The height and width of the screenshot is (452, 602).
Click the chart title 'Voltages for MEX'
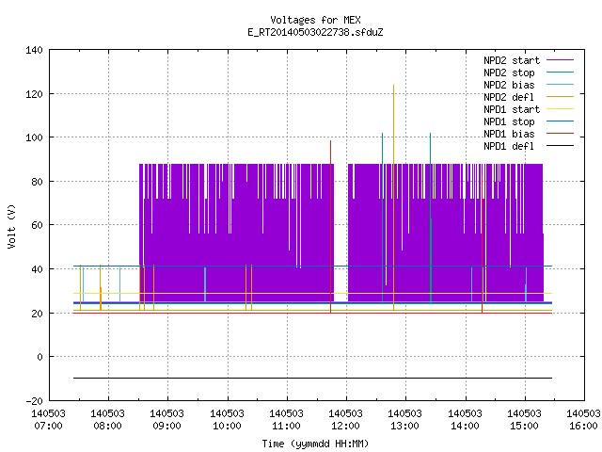pos(315,20)
